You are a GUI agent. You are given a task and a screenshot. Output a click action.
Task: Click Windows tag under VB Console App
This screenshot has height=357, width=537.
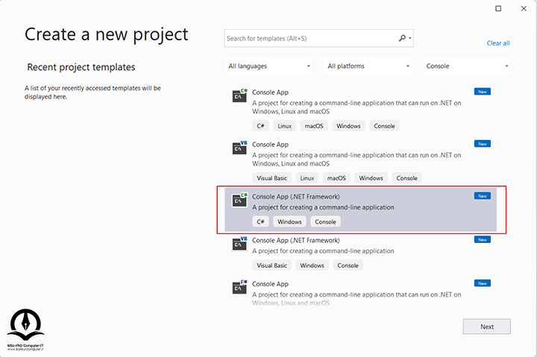pos(371,178)
